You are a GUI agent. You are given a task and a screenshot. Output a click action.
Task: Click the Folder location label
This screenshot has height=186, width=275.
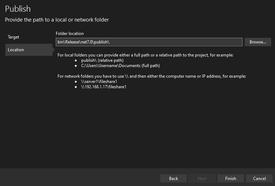click(x=70, y=34)
